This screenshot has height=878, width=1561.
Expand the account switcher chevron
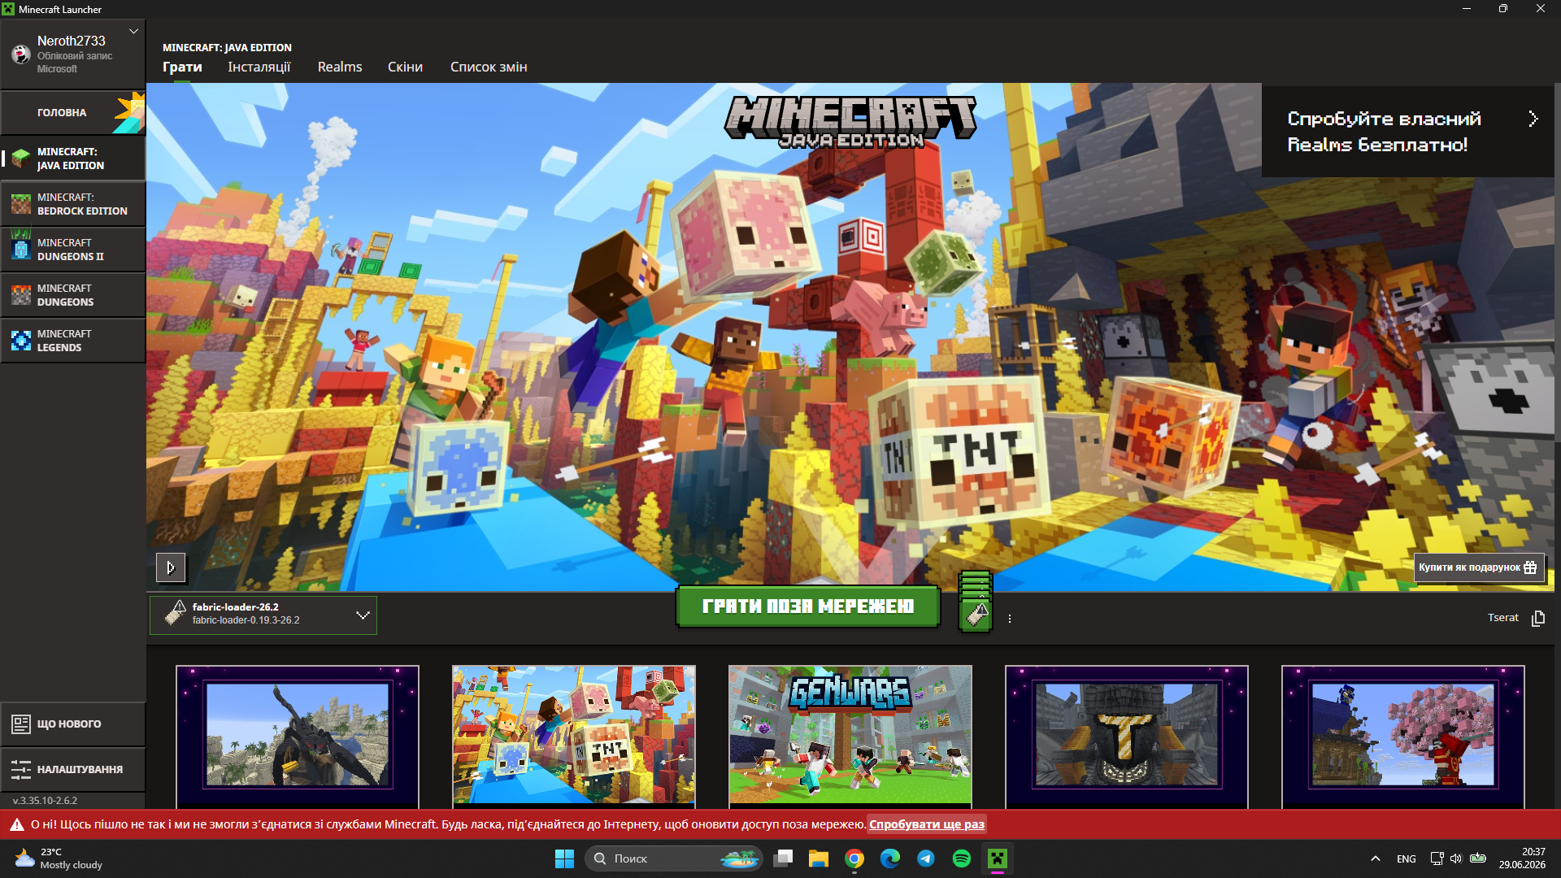pyautogui.click(x=133, y=32)
